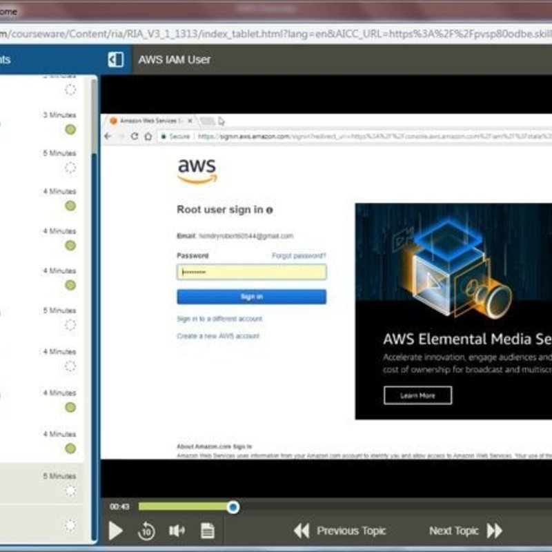This screenshot has width=552, height=552.
Task: Click the AWS Elemental Media camera illustration
Action: [x=454, y=268]
